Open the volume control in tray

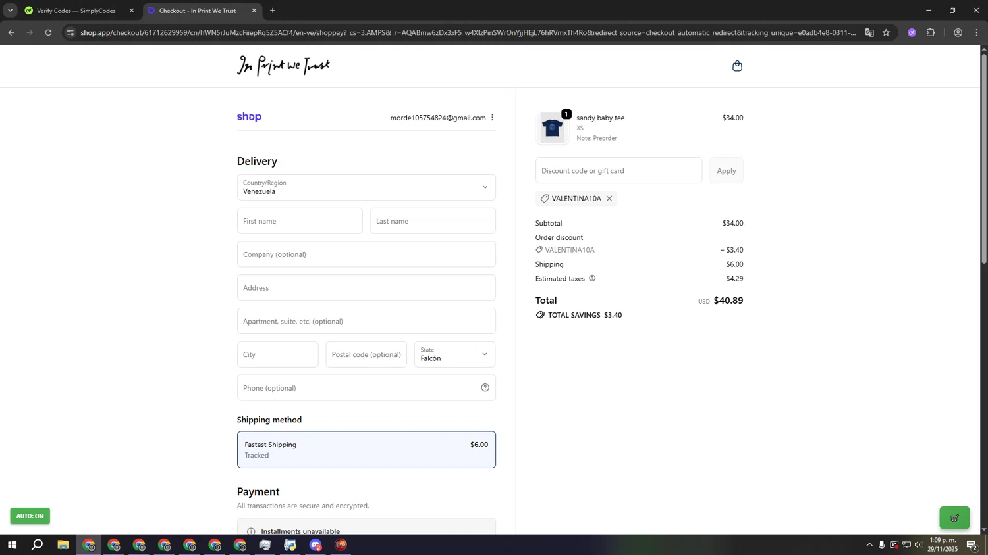(x=919, y=544)
